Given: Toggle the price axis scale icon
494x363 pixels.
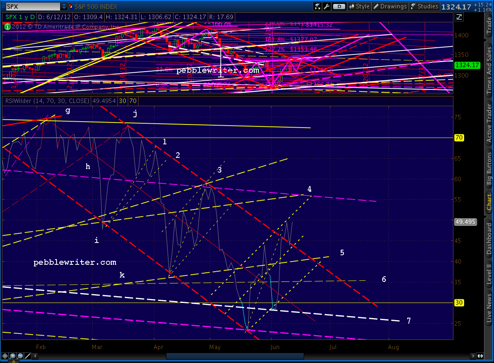Looking at the screenshot, I should coord(459,17).
